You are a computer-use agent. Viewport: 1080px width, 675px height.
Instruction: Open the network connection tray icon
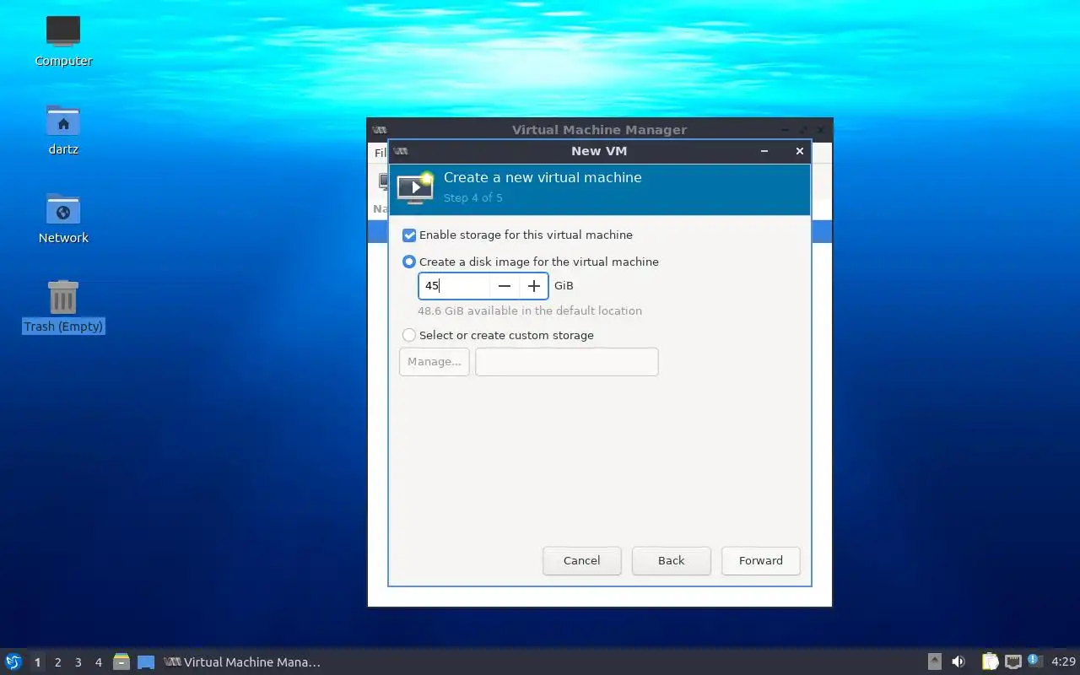1013,662
